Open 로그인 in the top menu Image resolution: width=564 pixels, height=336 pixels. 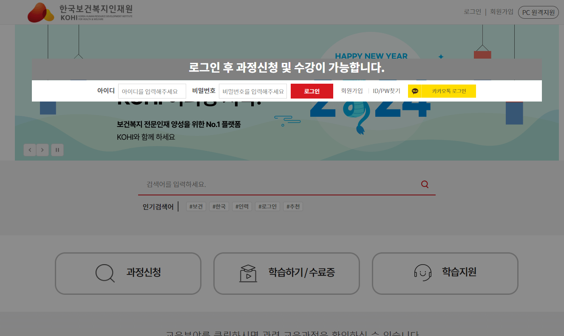(472, 11)
